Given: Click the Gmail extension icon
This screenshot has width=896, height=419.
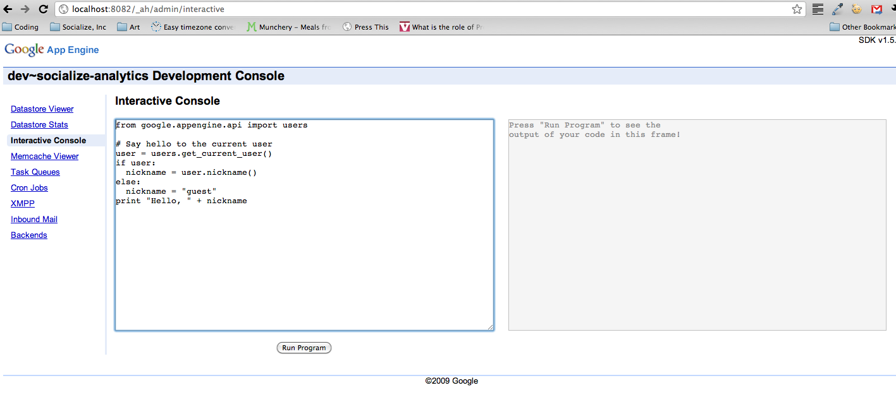Looking at the screenshot, I should (876, 9).
